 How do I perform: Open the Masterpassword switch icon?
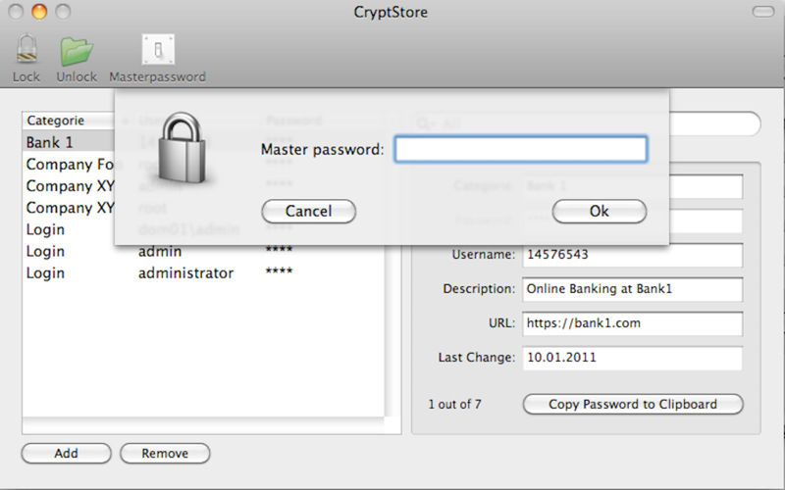point(158,50)
